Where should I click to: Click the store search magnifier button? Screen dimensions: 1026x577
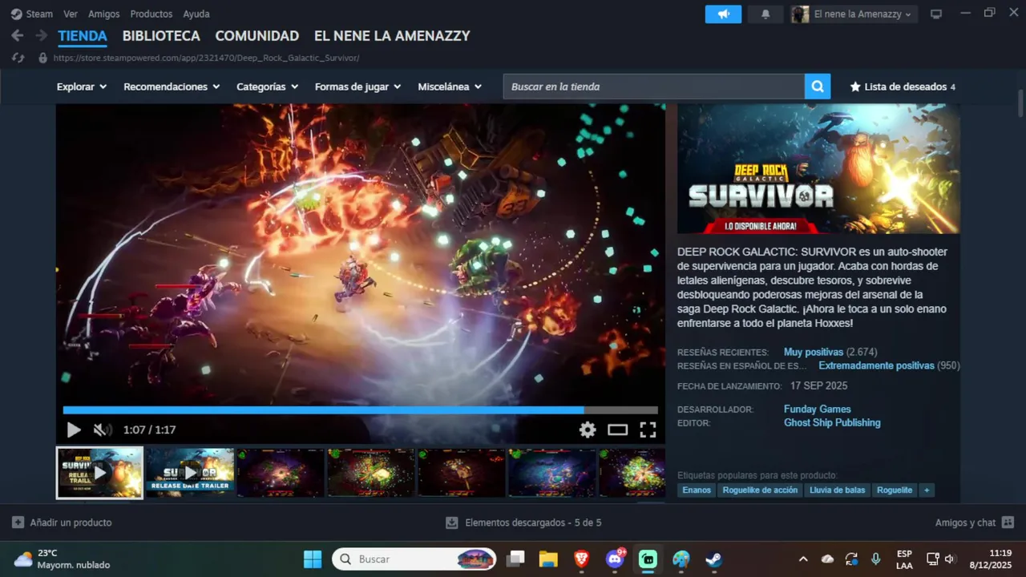coord(817,87)
